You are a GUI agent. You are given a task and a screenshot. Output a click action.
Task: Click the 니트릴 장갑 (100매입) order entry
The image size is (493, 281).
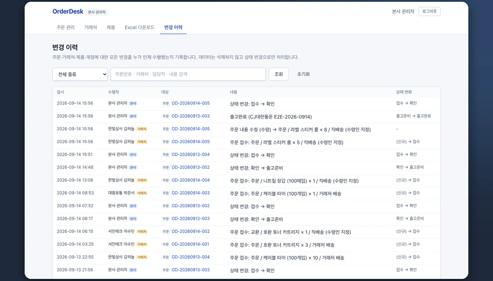294,181
